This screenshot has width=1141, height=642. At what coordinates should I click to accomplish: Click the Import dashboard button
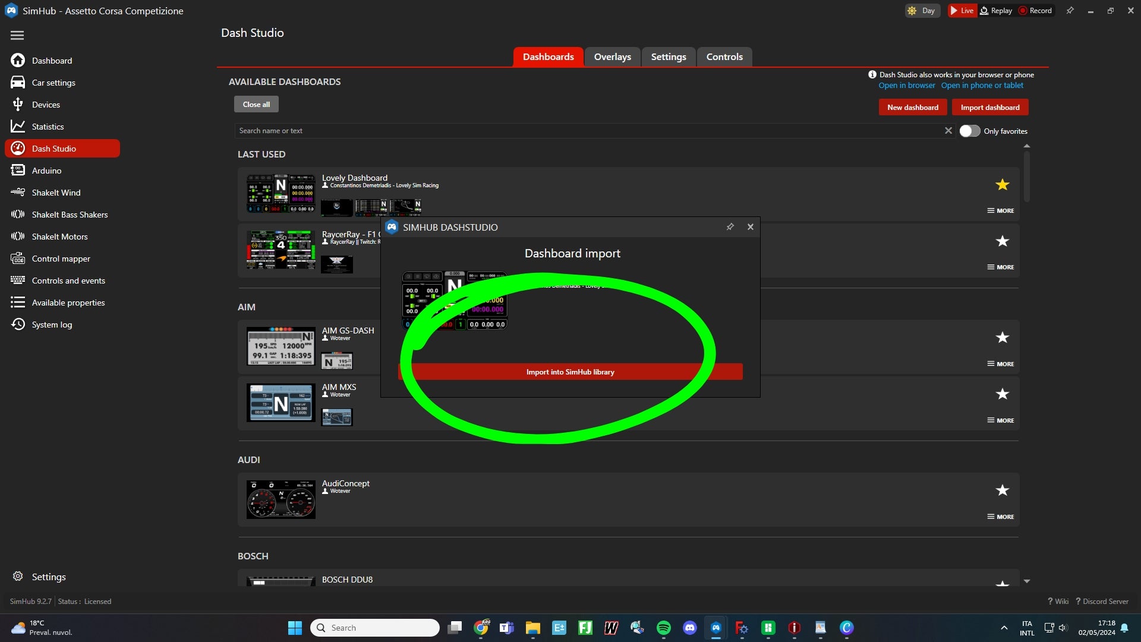990,108
